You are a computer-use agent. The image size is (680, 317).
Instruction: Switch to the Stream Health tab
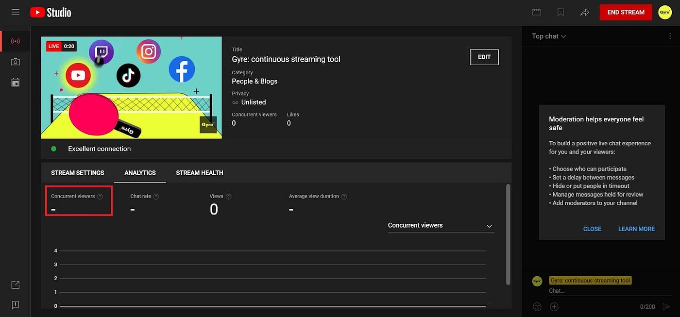click(x=200, y=173)
